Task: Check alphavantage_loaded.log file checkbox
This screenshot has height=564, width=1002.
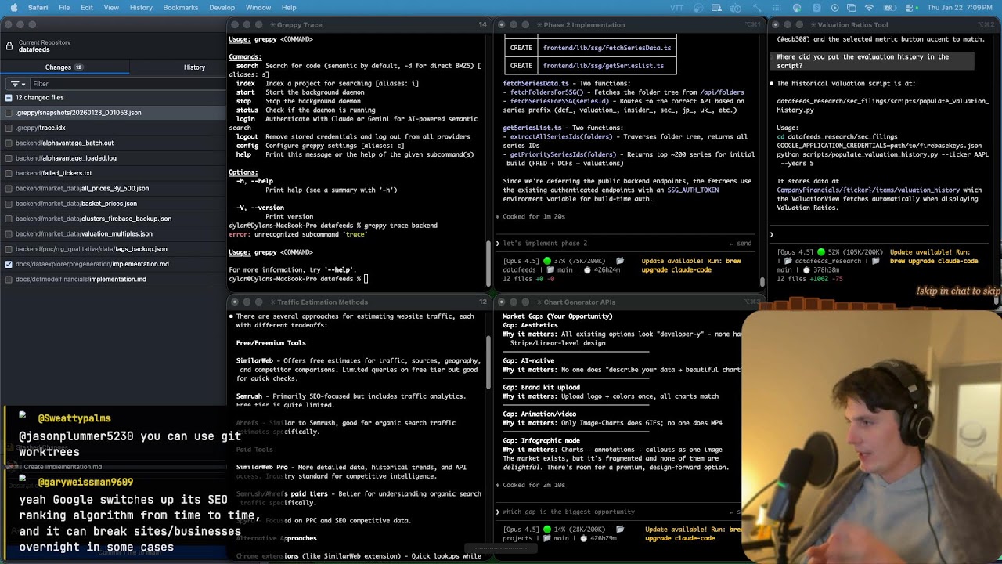Action: coord(8,158)
